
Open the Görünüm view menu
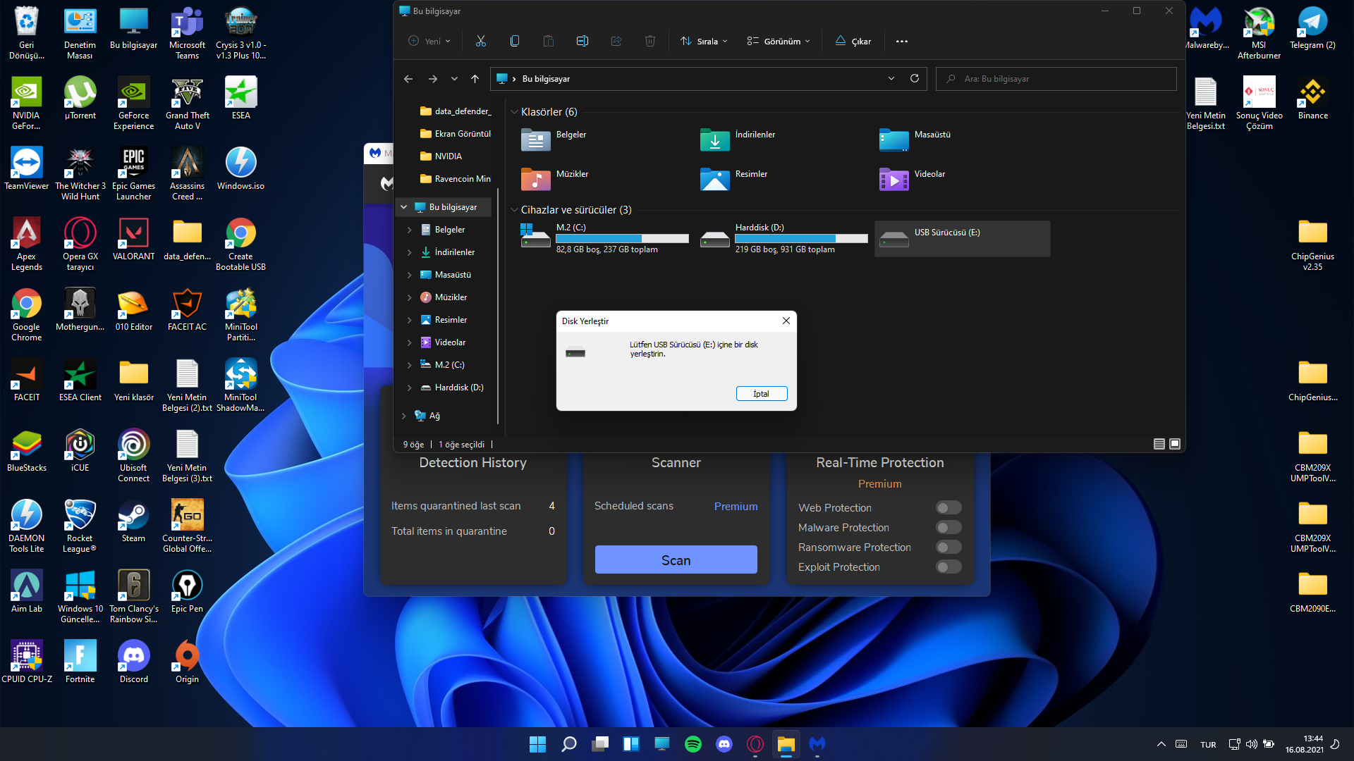779,42
